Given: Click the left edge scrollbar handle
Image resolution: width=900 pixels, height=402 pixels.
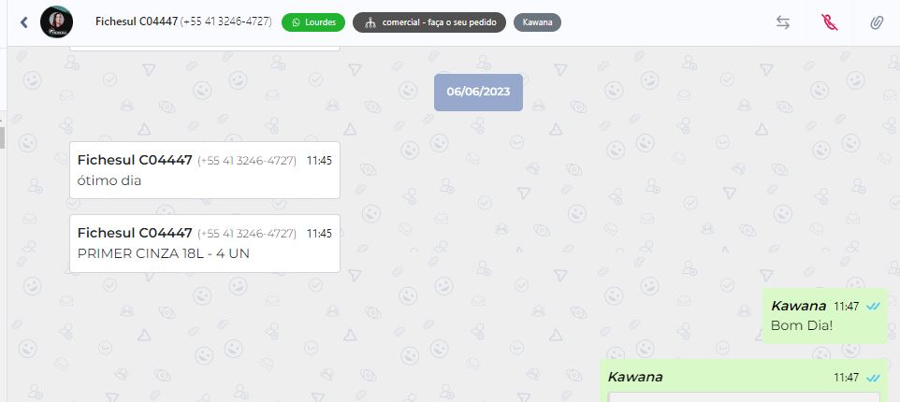Looking at the screenshot, I should coord(2,137).
